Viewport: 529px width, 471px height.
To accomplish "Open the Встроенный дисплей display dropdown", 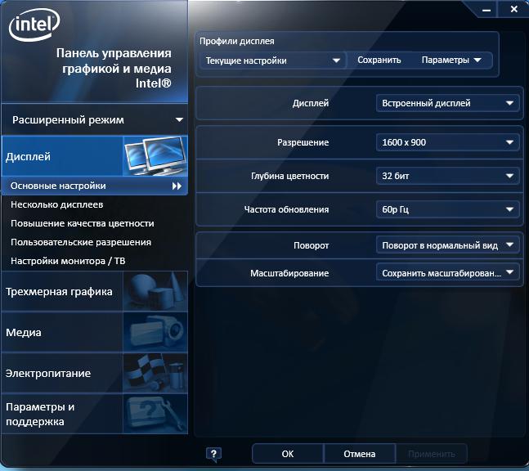I will [447, 103].
